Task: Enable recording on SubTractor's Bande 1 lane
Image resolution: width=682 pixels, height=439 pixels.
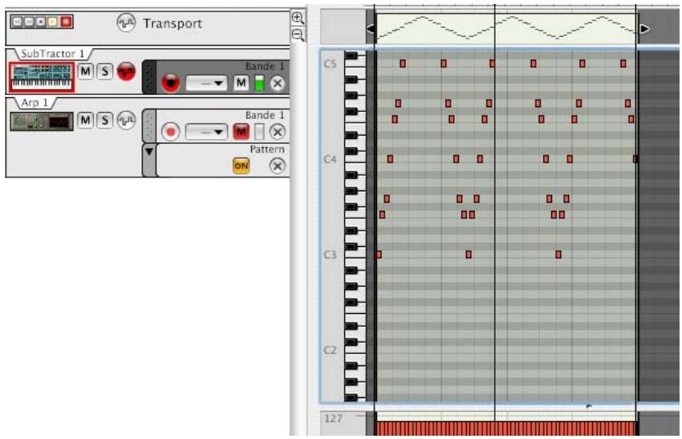Action: pos(170,83)
